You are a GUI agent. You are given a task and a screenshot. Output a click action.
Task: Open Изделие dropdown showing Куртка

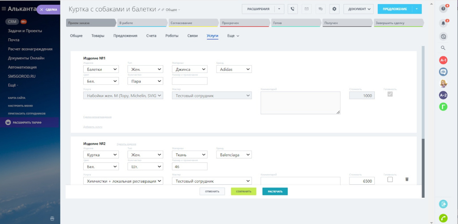point(101,155)
